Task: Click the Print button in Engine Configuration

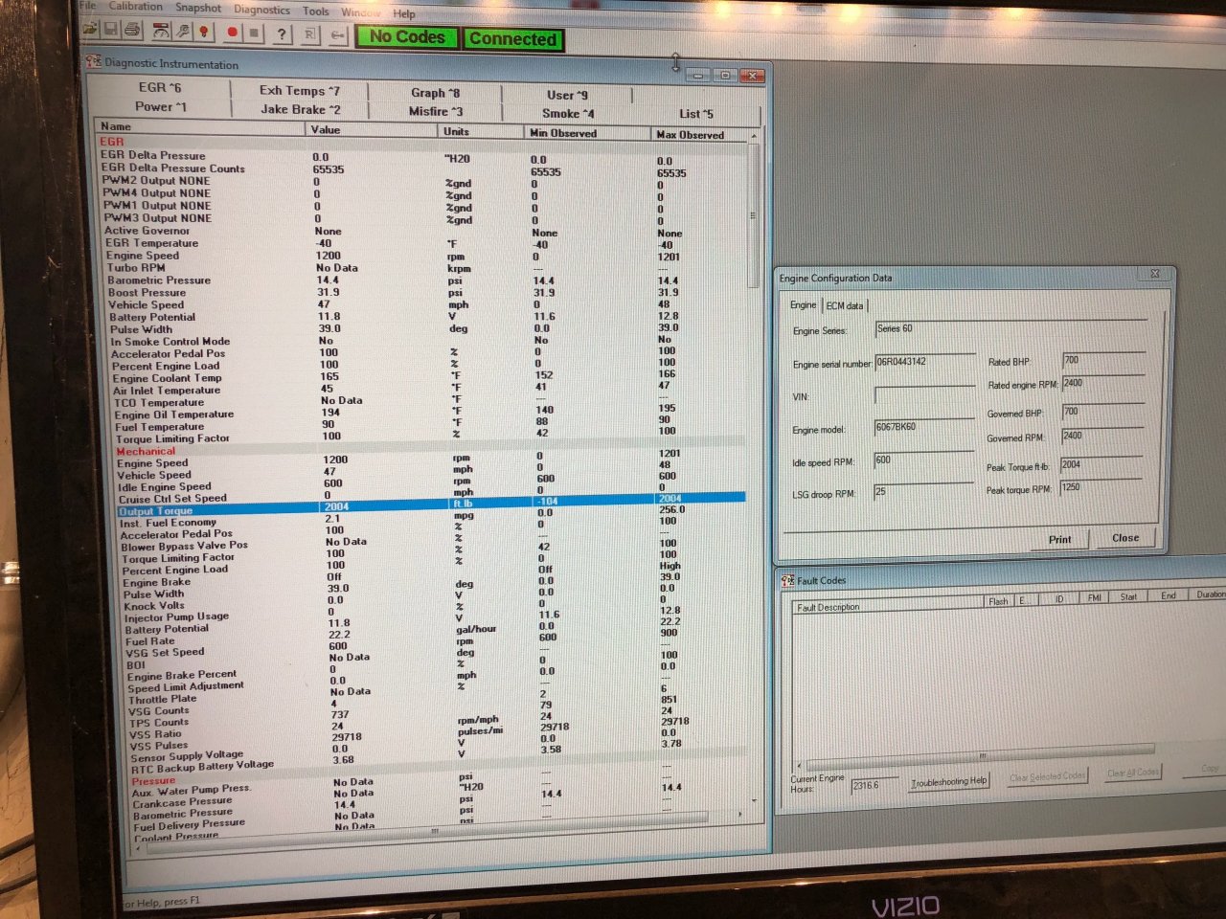Action: click(1059, 539)
